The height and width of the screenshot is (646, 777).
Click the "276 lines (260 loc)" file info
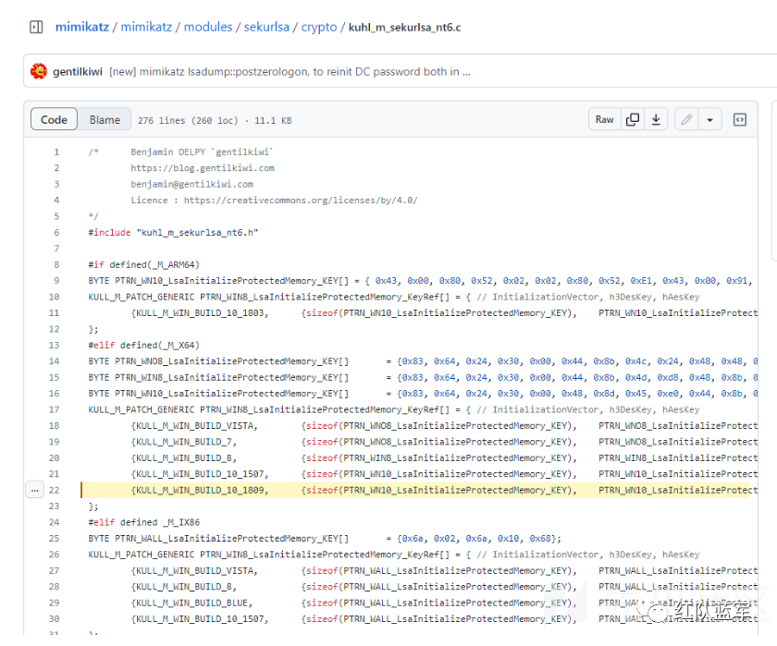coord(188,120)
